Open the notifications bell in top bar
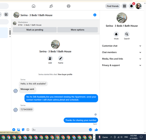Screen dimensions: 146x140 click(131, 6)
